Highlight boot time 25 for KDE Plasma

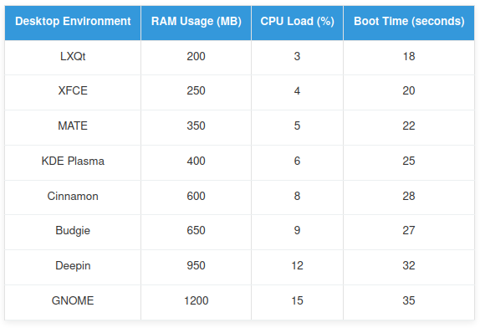(x=409, y=161)
